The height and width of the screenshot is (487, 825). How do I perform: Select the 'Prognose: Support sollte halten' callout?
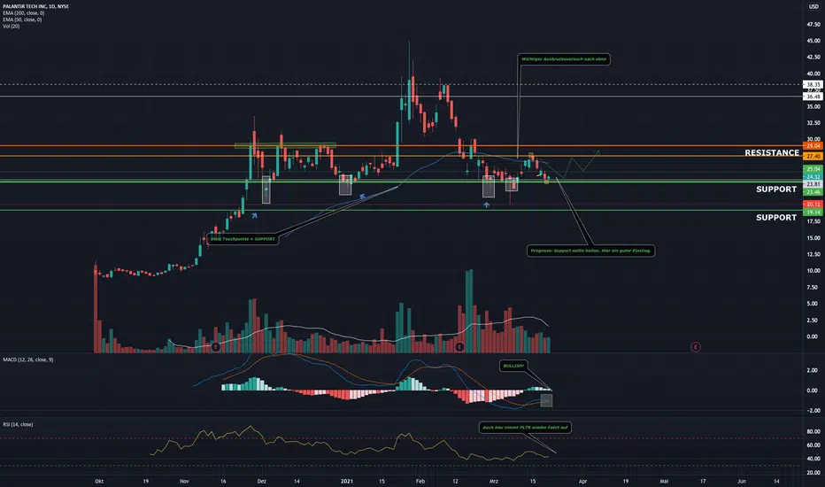point(590,251)
